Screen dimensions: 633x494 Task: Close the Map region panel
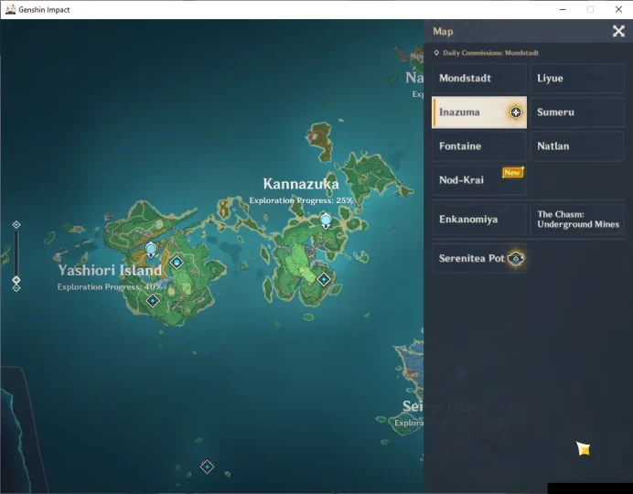[x=618, y=31]
